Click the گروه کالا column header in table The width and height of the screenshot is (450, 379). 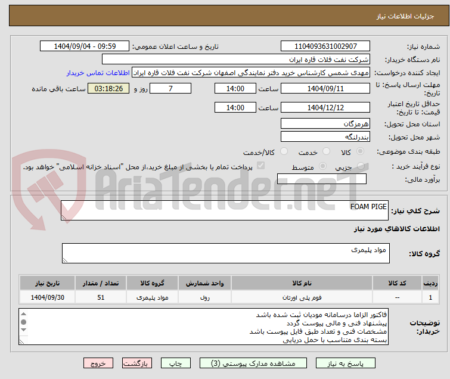pos(152,283)
